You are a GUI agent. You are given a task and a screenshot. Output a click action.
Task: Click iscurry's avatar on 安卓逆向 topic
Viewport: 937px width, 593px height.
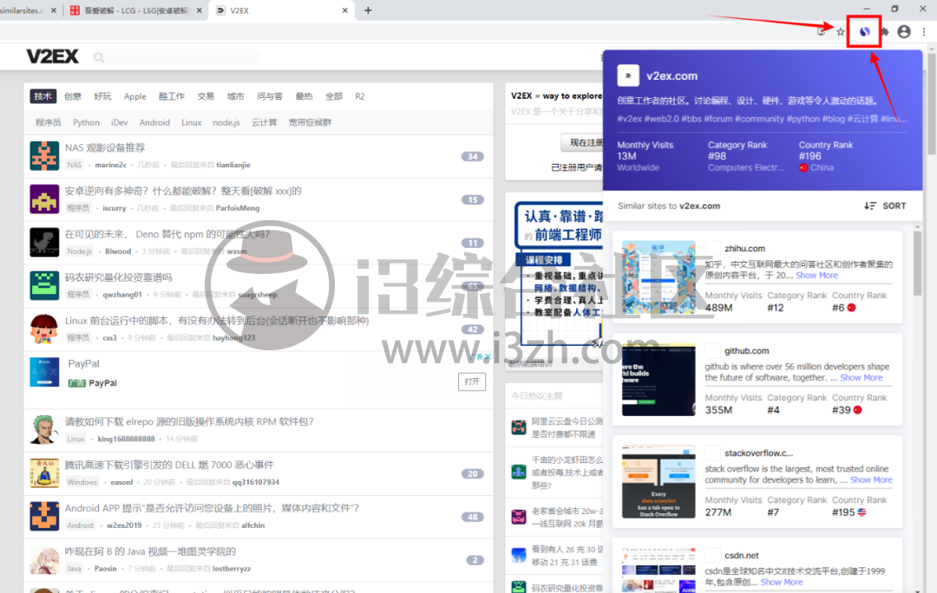point(44,199)
